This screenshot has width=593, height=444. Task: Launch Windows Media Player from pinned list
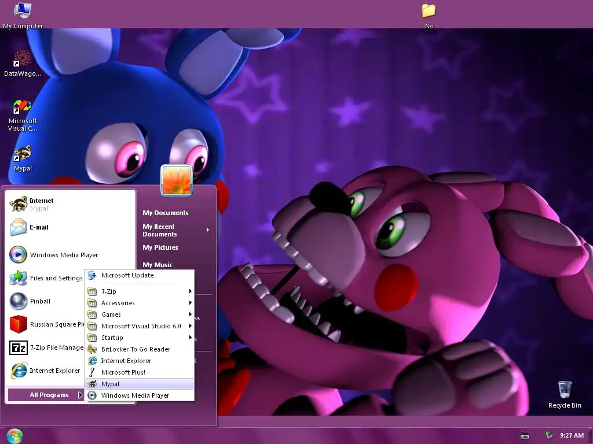click(71, 255)
